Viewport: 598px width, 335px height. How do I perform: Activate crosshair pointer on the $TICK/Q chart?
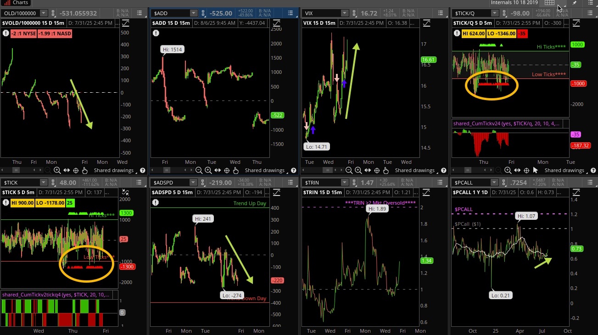coord(526,170)
